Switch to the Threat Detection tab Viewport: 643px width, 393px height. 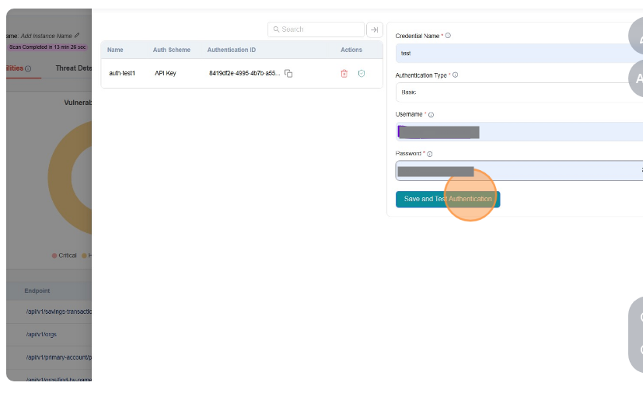[73, 68]
